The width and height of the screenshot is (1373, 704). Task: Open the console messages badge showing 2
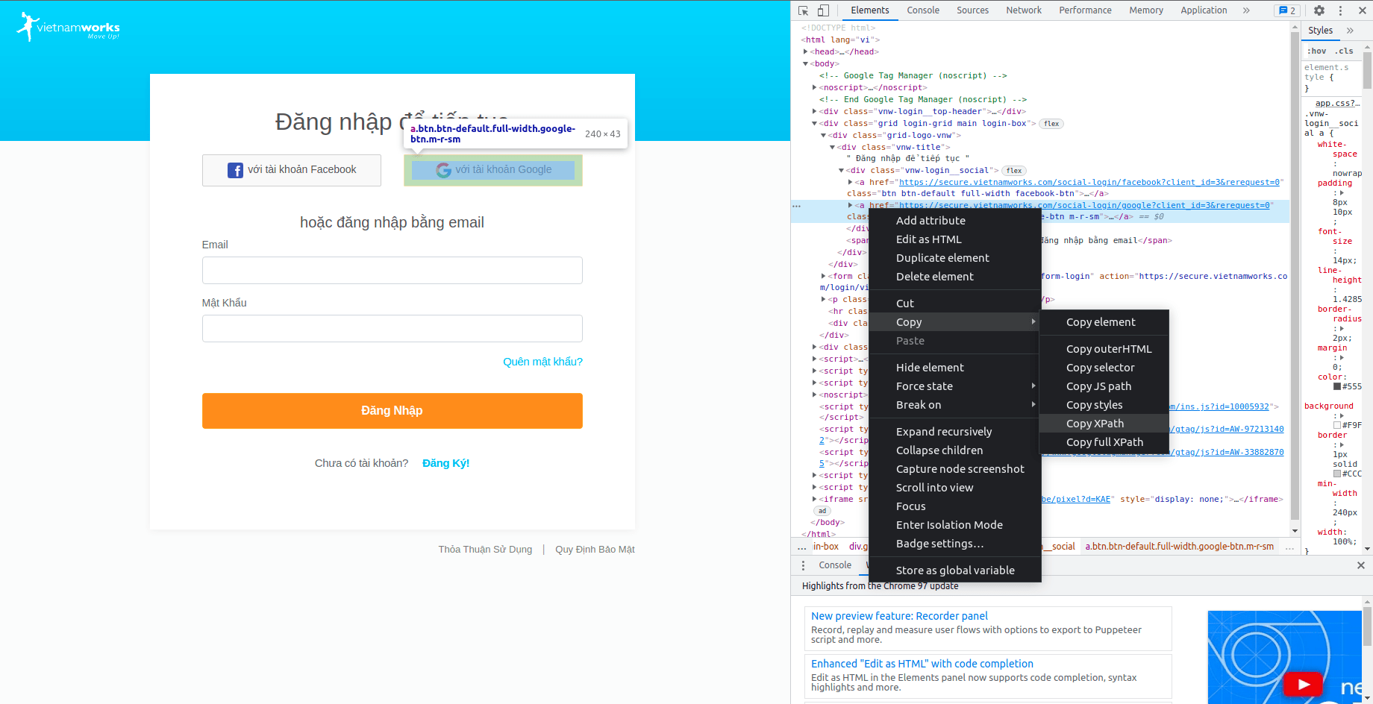(1287, 10)
